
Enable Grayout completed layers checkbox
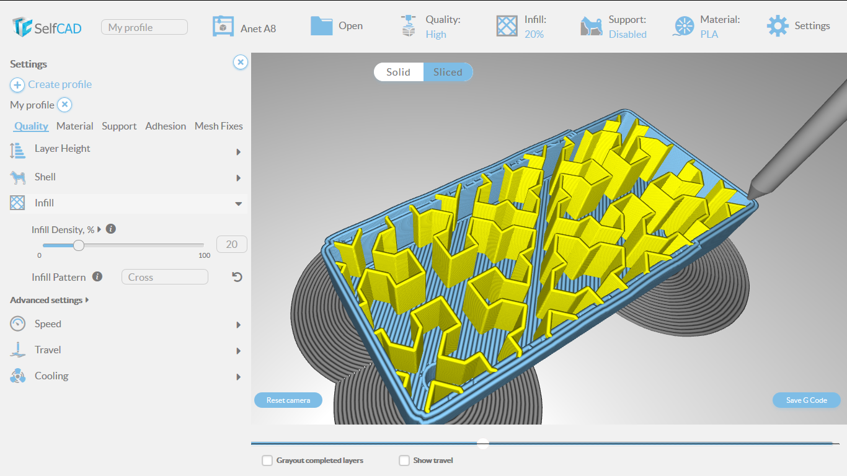pos(267,461)
